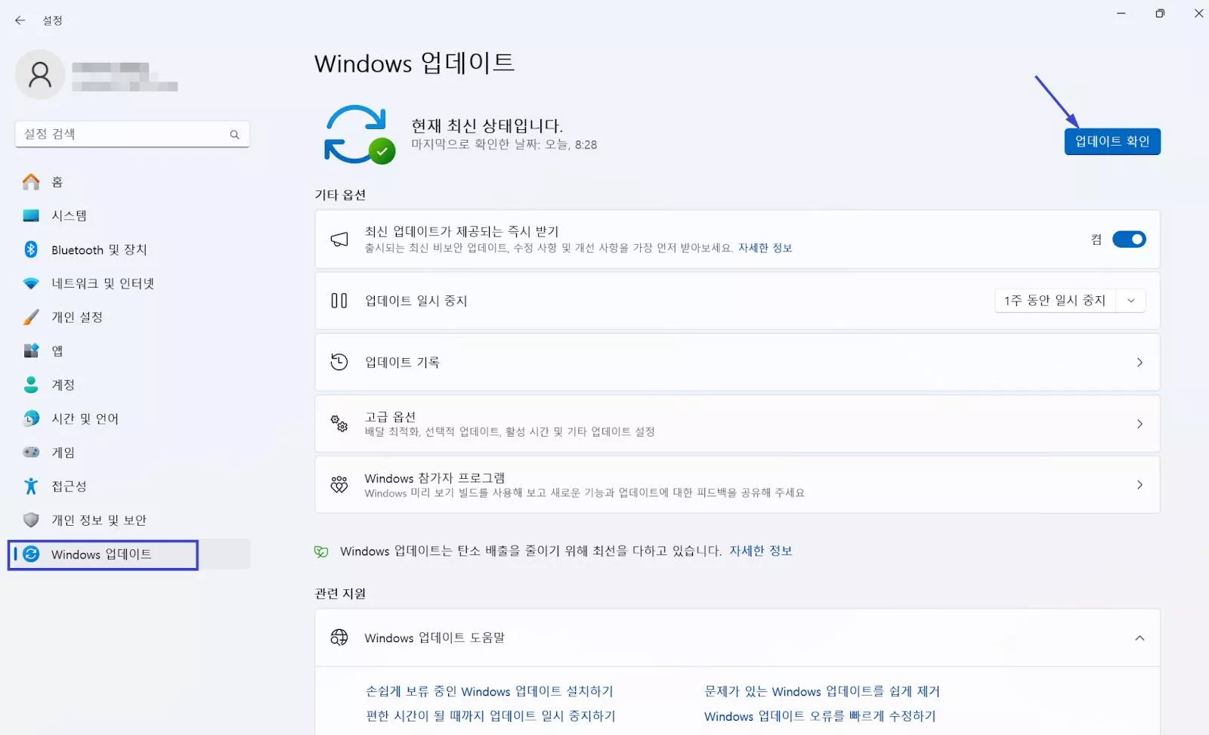Open 업데이트 기록 via its chevron
The height and width of the screenshot is (735, 1209).
[1139, 363]
